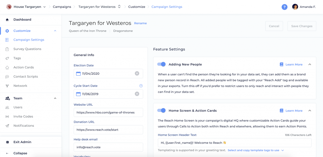The image size is (323, 157).
Task: Collapse the Adding New People section
Action: click(x=310, y=64)
